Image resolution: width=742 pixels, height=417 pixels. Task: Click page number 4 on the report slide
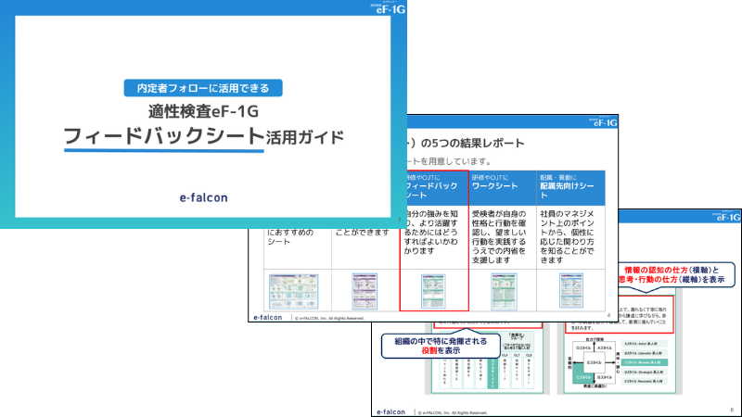pyautogui.click(x=608, y=315)
